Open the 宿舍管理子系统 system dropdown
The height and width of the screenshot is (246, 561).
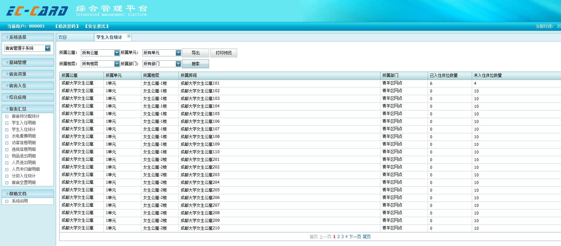pos(47,48)
